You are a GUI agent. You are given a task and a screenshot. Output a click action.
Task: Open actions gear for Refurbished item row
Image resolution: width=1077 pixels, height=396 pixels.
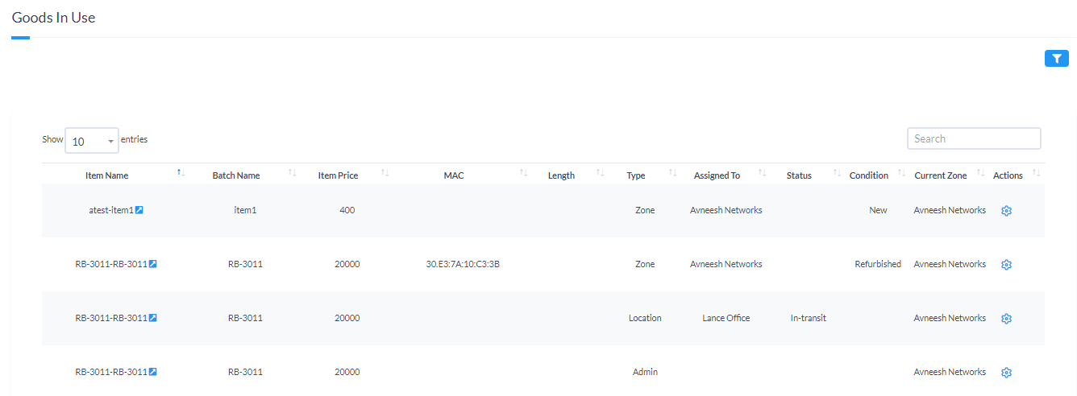click(1006, 265)
